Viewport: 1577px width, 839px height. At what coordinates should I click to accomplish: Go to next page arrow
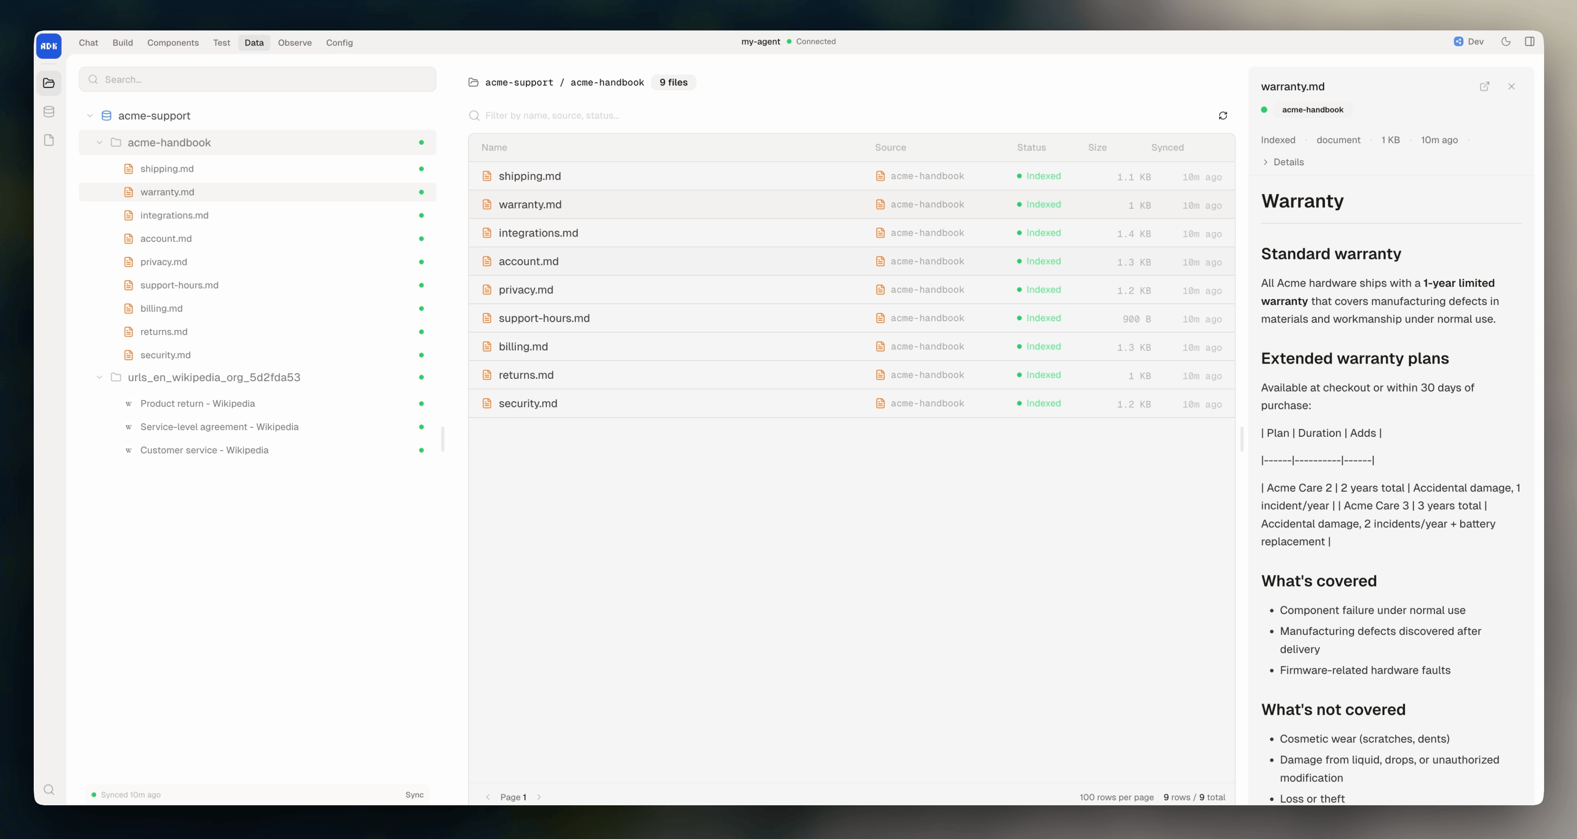click(539, 797)
